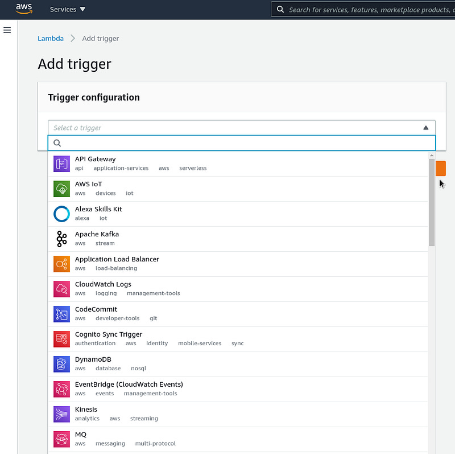Click the Alexa Skills Kit ring icon
455x454 pixels.
click(x=61, y=214)
